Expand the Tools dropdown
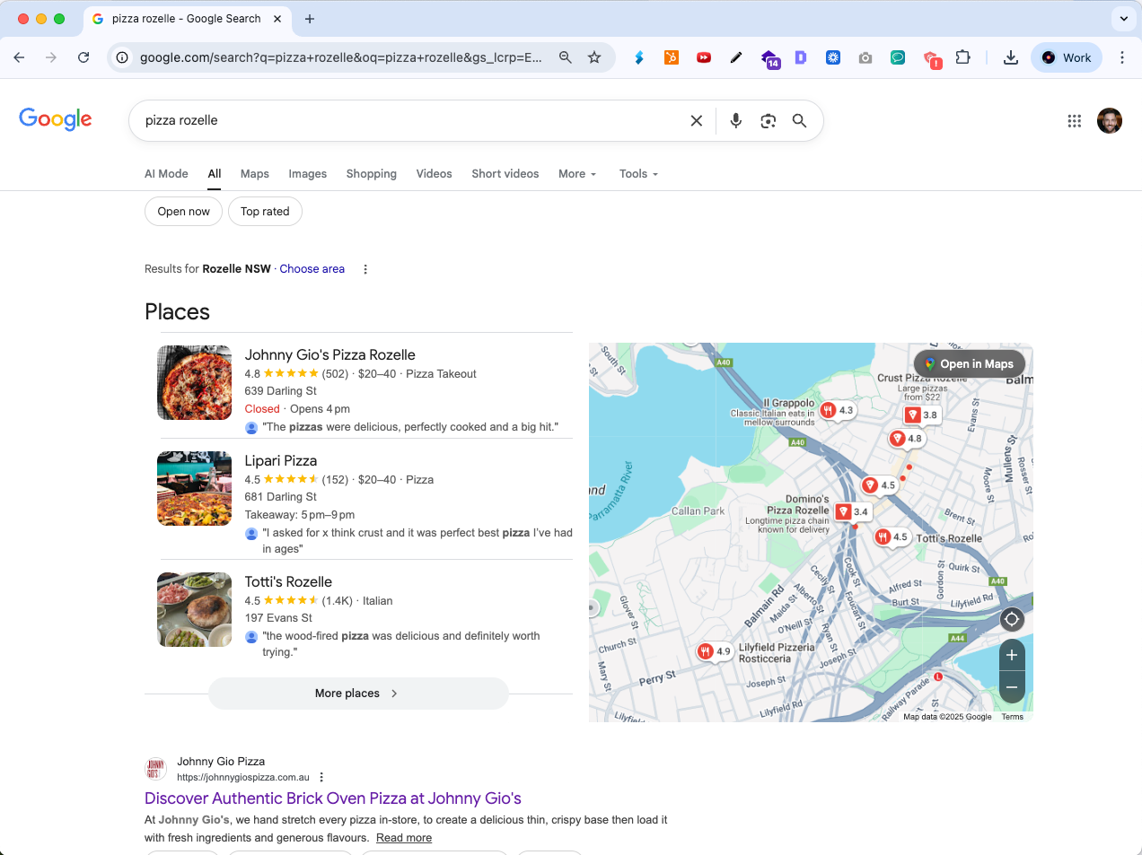This screenshot has height=855, width=1142. (x=637, y=173)
